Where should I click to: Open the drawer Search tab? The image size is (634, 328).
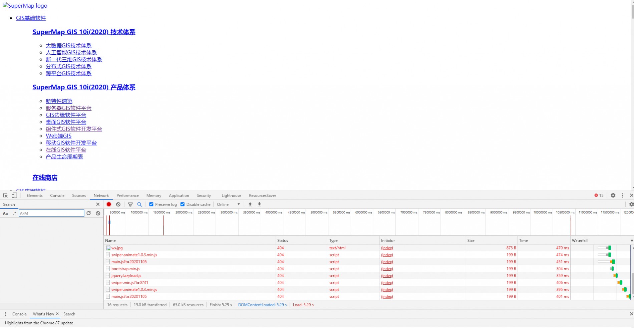click(x=69, y=314)
